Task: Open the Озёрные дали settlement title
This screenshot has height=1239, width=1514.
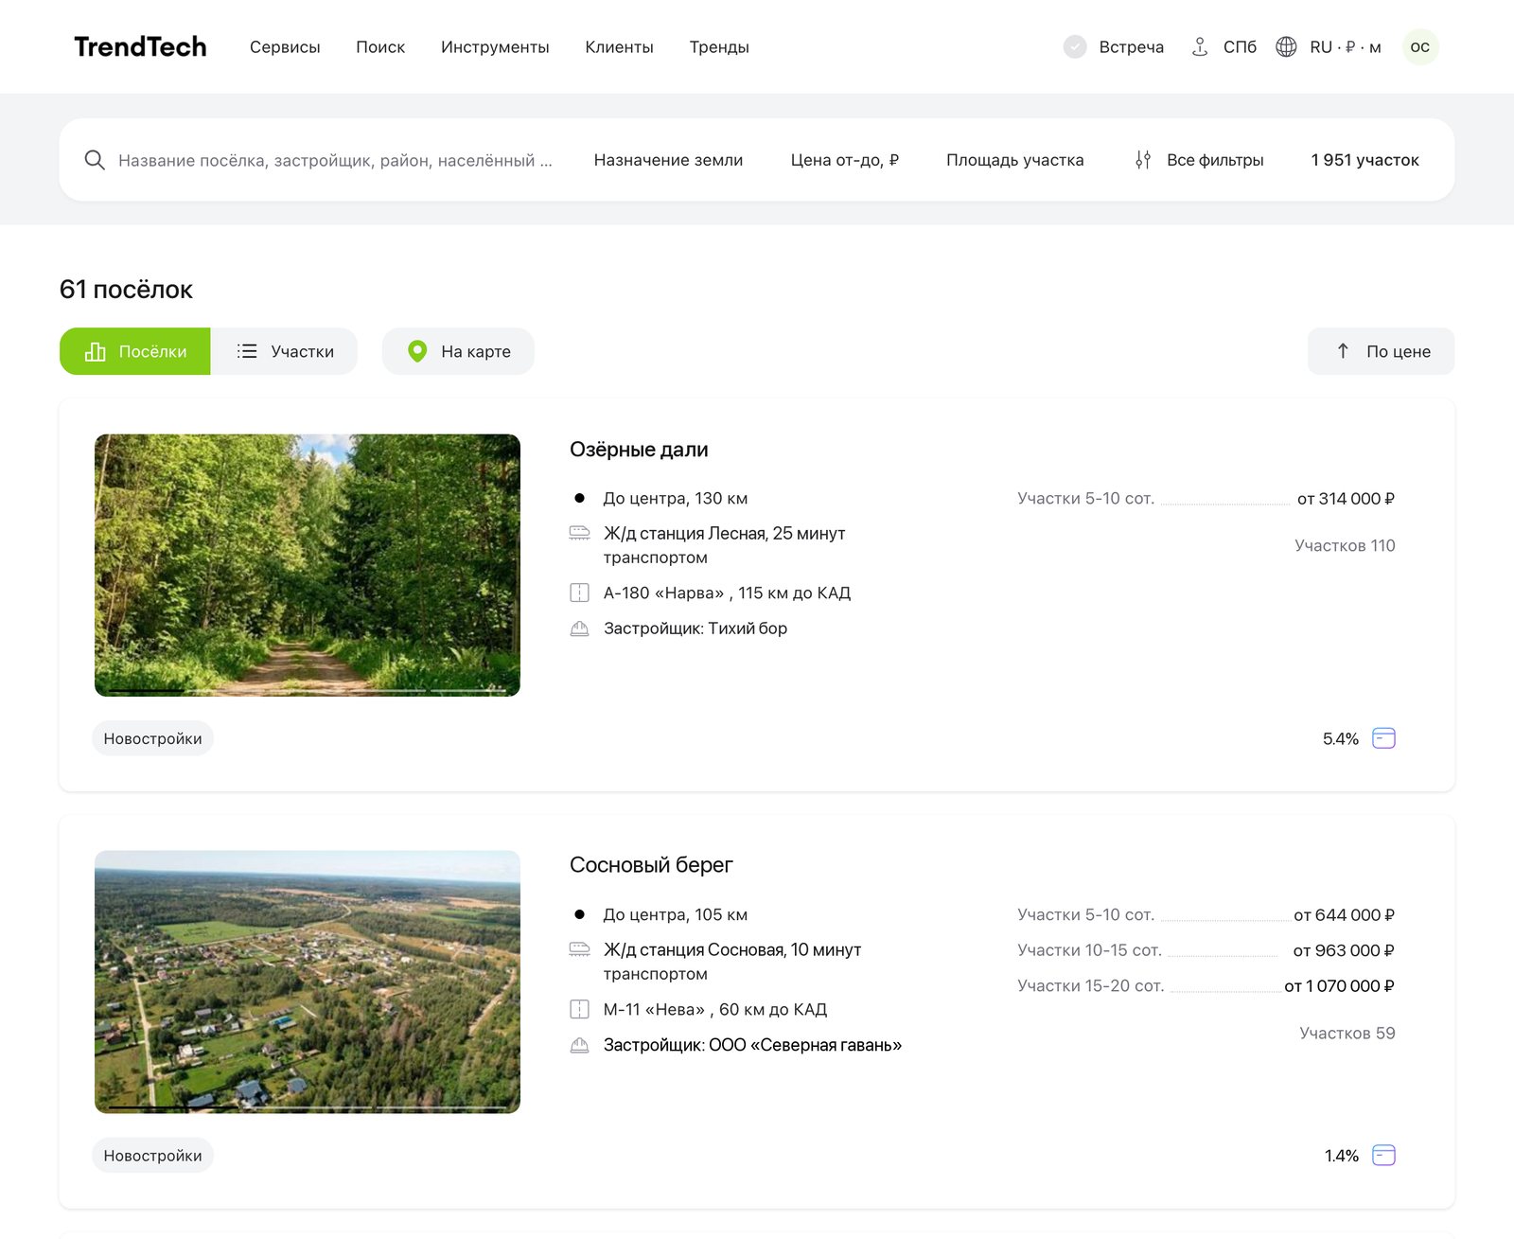Action: [x=639, y=450]
